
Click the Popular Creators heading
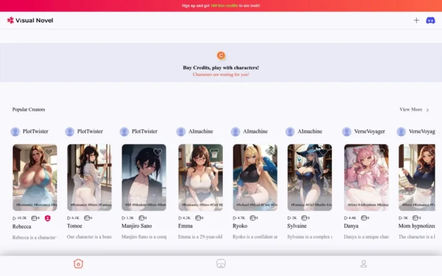click(x=29, y=110)
